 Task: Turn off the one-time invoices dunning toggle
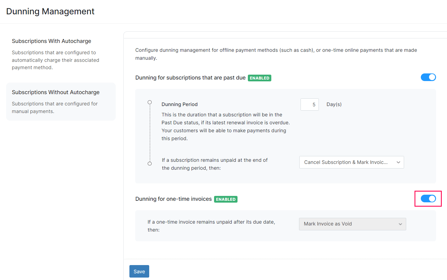(x=428, y=199)
